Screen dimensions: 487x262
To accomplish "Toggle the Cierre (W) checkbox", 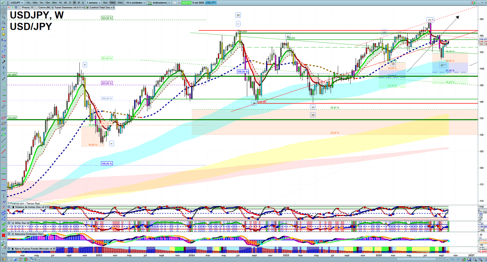I will pyautogui.click(x=37, y=8).
